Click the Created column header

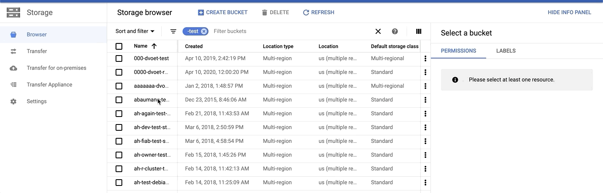194,46
